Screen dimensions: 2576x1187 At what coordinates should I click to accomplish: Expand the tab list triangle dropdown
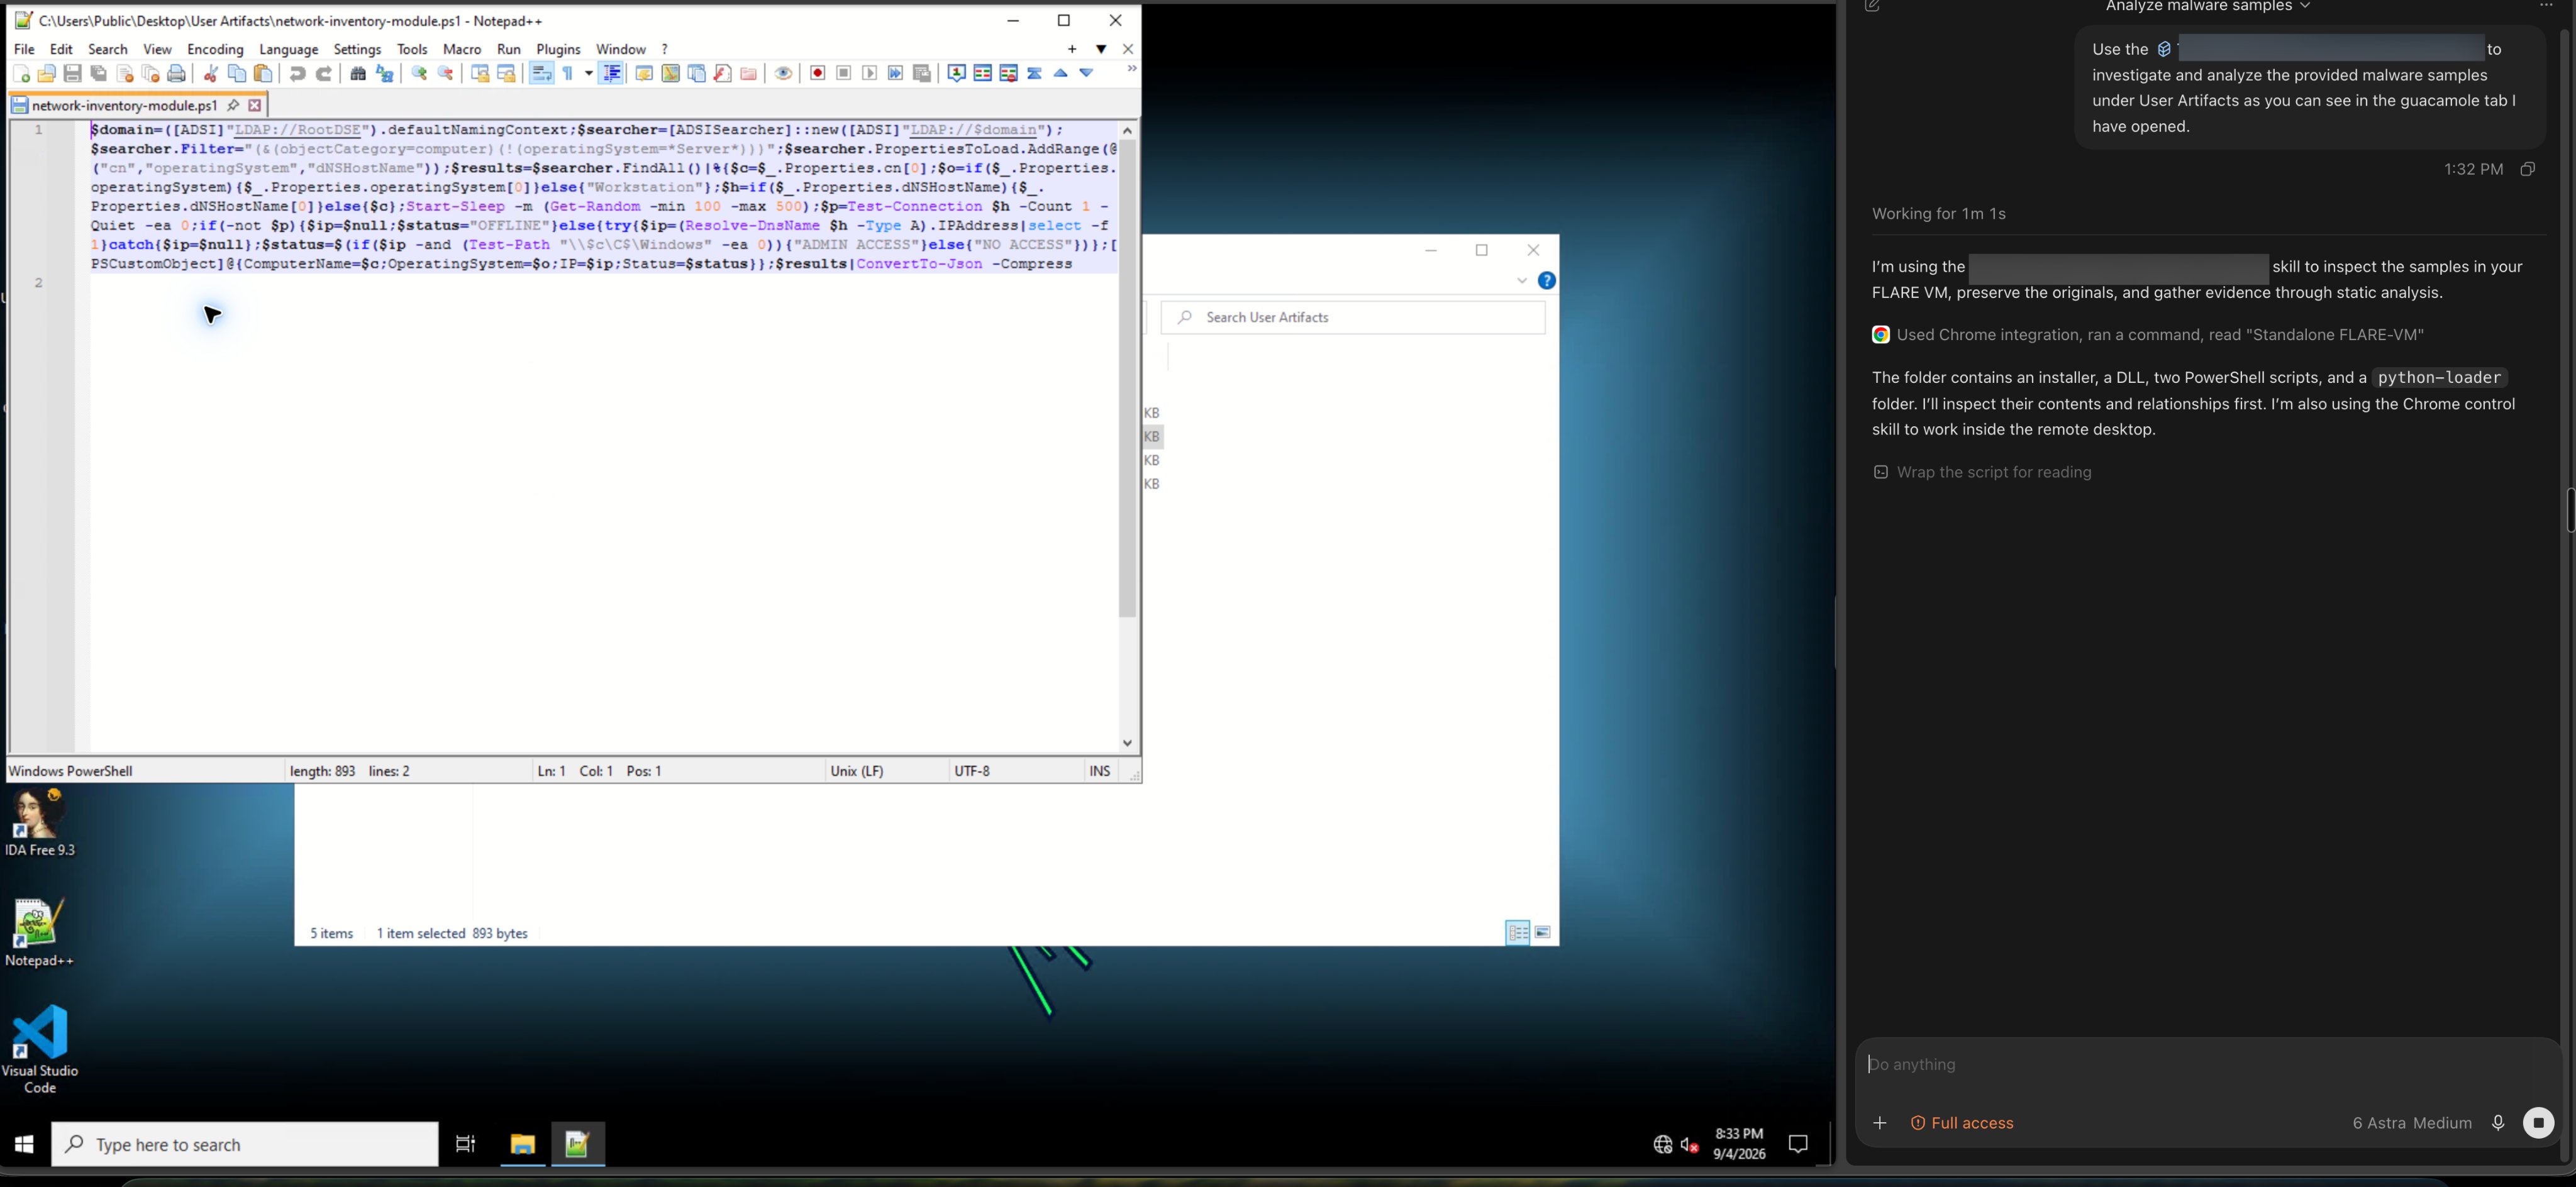1101,49
